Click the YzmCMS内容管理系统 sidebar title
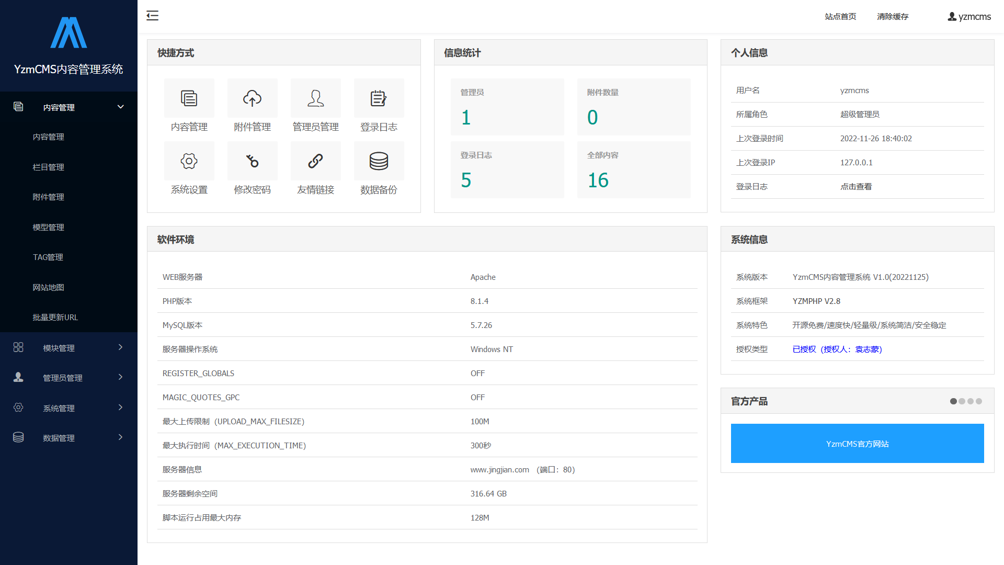1004x565 pixels. click(x=69, y=69)
